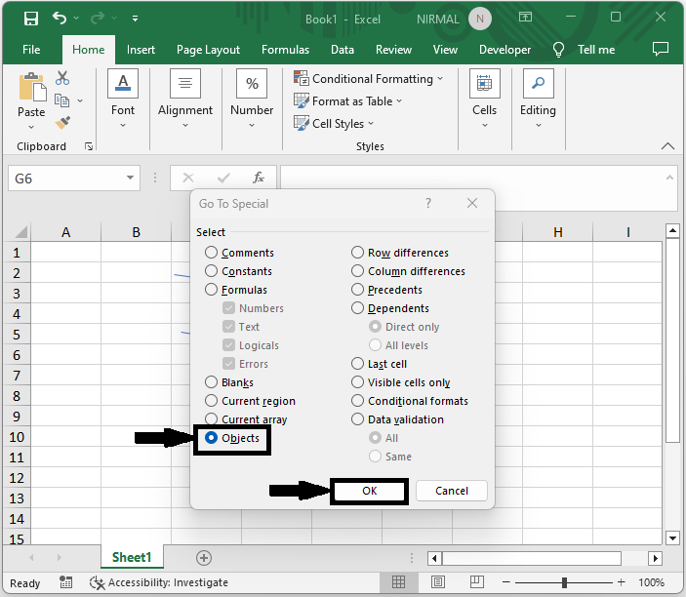Image resolution: width=686 pixels, height=597 pixels.
Task: Click Macro recording icon in status bar
Action: tap(65, 582)
